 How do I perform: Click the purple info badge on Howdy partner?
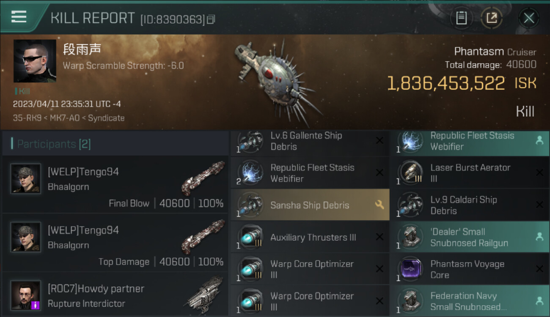[x=36, y=305]
